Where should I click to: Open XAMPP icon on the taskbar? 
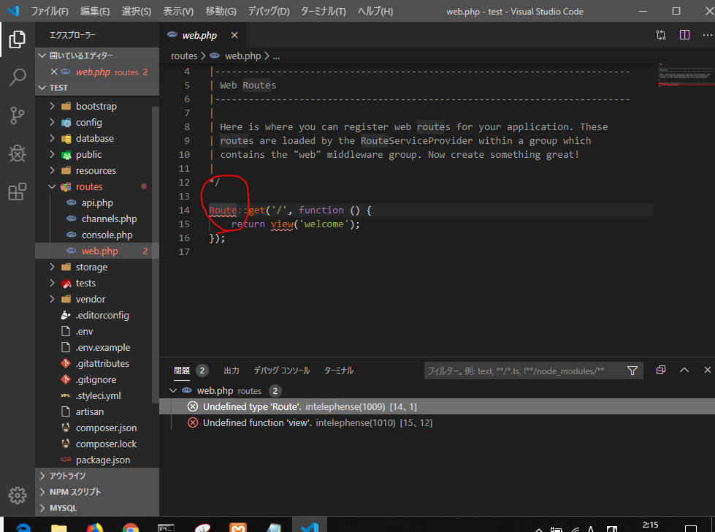pos(238,528)
